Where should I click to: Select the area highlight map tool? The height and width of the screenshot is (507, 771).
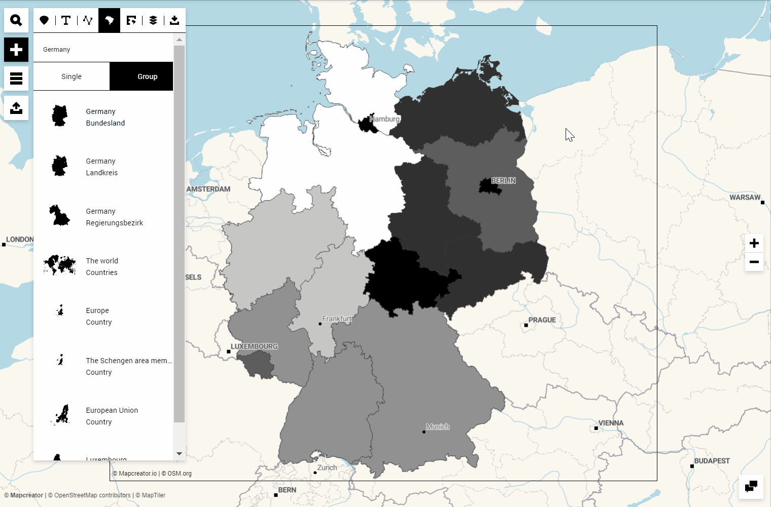(110, 20)
